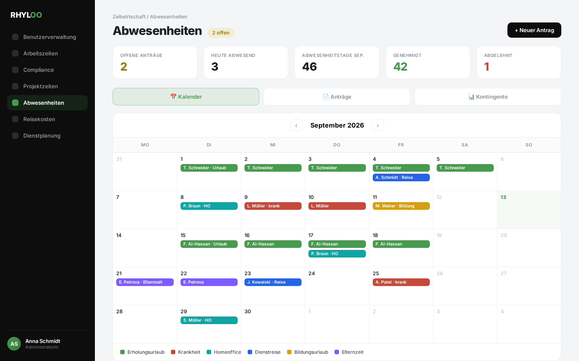The width and height of the screenshot is (579, 361).
Task: Open the E. Petrova · Elternzeit event
Action: 145,282
